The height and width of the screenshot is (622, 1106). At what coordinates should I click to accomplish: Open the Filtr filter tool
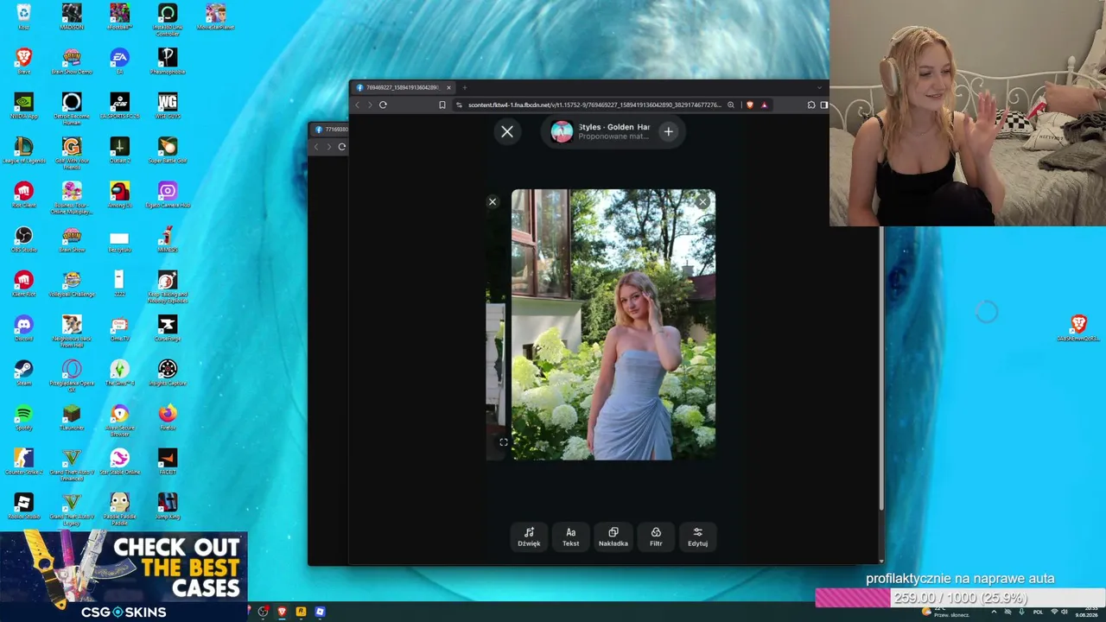tap(656, 536)
